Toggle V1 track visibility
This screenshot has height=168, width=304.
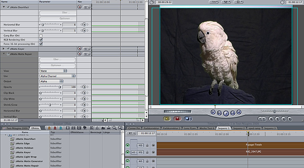click(x=128, y=152)
